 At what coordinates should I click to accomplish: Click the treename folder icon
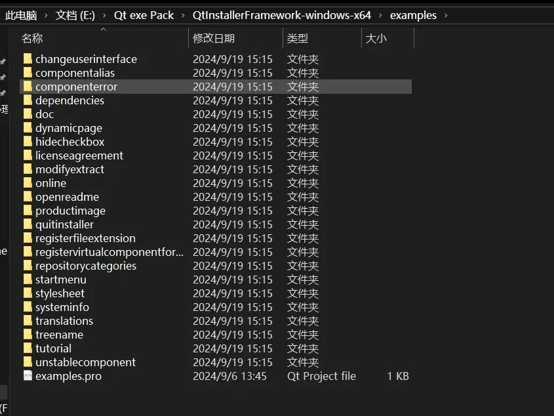coord(28,335)
